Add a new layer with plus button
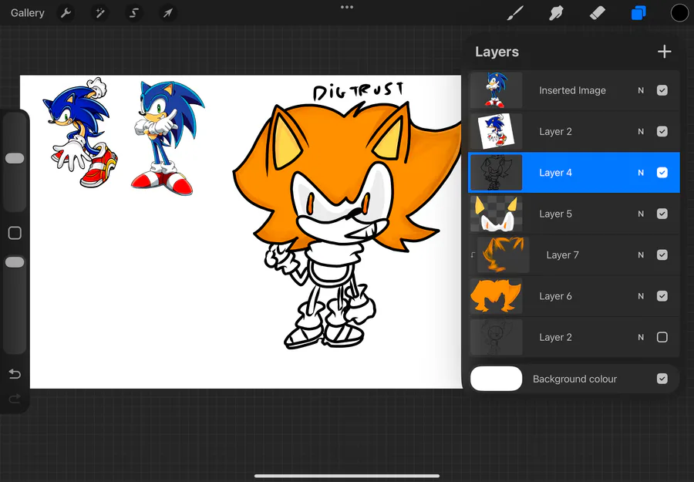 click(x=664, y=52)
